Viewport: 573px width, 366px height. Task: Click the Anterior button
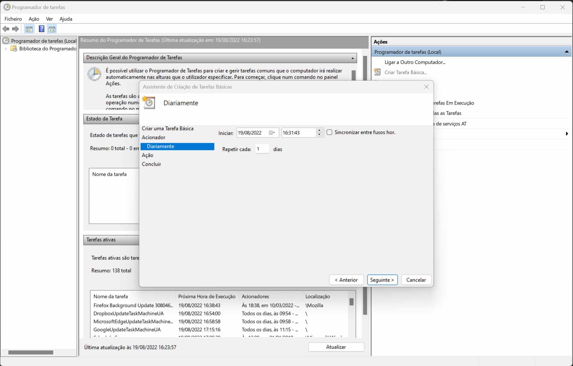click(346, 280)
